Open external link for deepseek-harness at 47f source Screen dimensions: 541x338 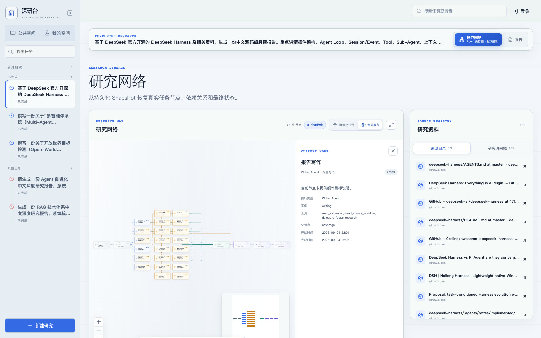coord(525,203)
